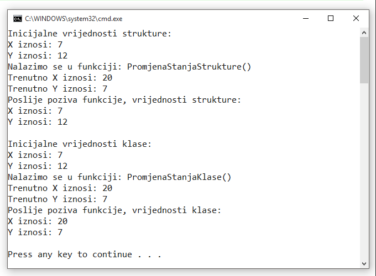Click 'Nalazimo se u funkciji' on the structure line
376x276 pixels.
pos(63,67)
